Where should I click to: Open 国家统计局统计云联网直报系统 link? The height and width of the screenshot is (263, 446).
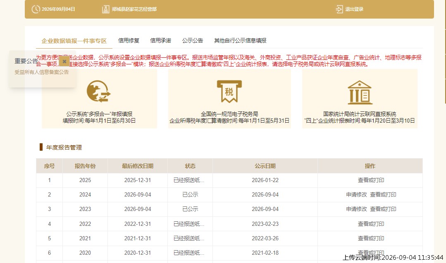pyautogui.click(x=360, y=114)
